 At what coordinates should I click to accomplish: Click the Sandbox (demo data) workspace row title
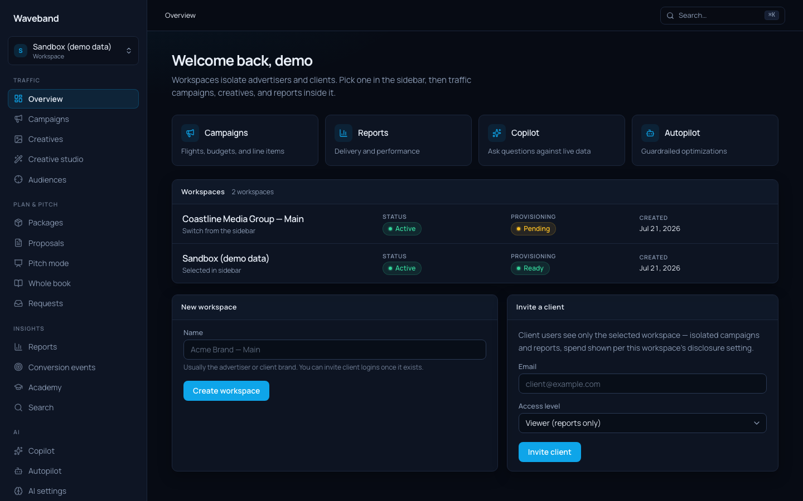point(226,258)
